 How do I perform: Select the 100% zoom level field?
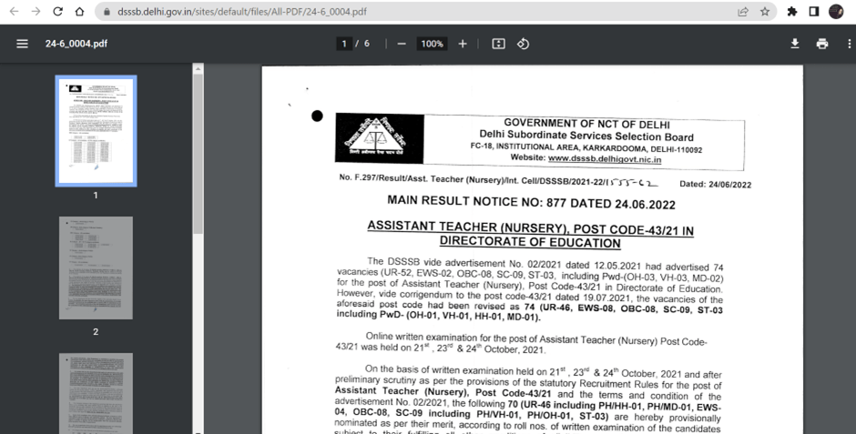coord(432,44)
